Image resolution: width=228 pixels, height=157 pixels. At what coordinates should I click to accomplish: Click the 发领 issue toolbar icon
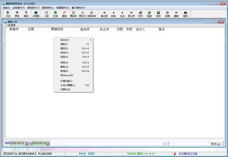pos(55,14)
